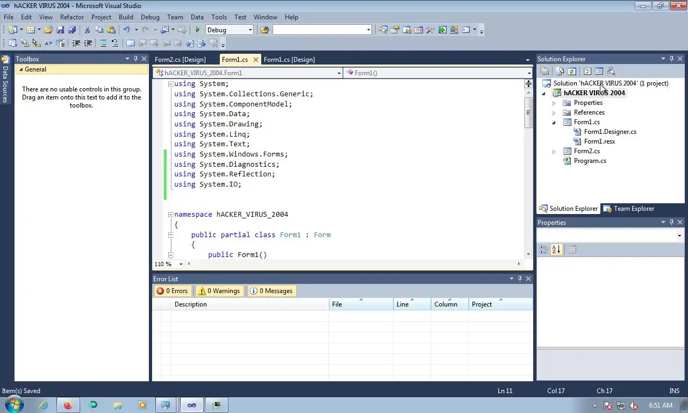This screenshot has height=413, width=688.
Task: Open the Build menu
Action: (x=126, y=17)
